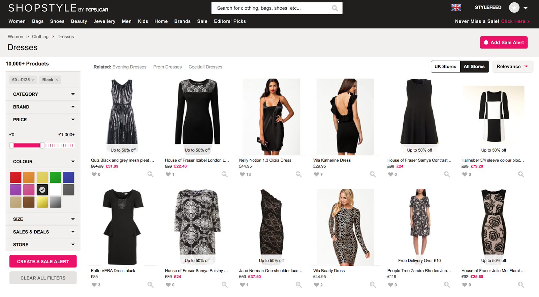The height and width of the screenshot is (297, 539).
Task: Open the Jewellery menu
Action: [x=104, y=21]
